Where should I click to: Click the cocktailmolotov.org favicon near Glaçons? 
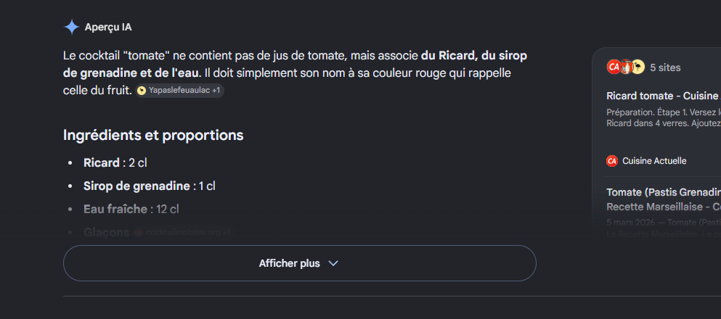[x=138, y=233]
